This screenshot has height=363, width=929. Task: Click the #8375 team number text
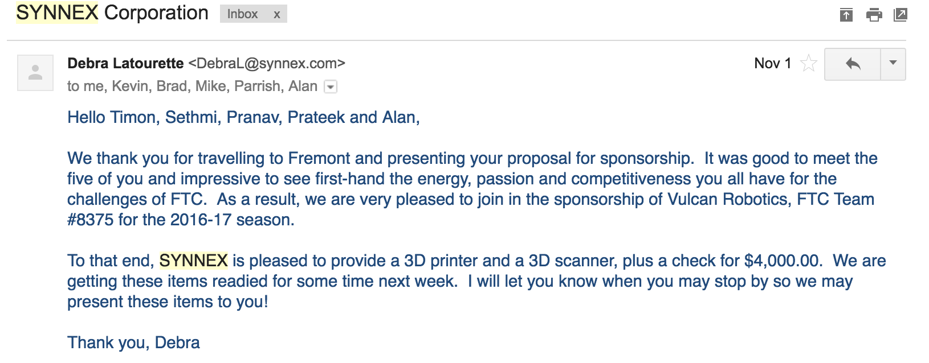click(90, 220)
